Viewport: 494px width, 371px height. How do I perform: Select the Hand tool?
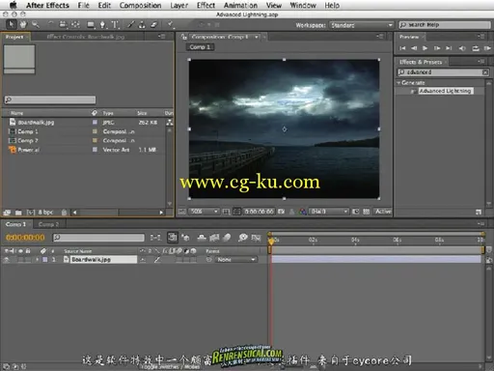tap(23, 24)
